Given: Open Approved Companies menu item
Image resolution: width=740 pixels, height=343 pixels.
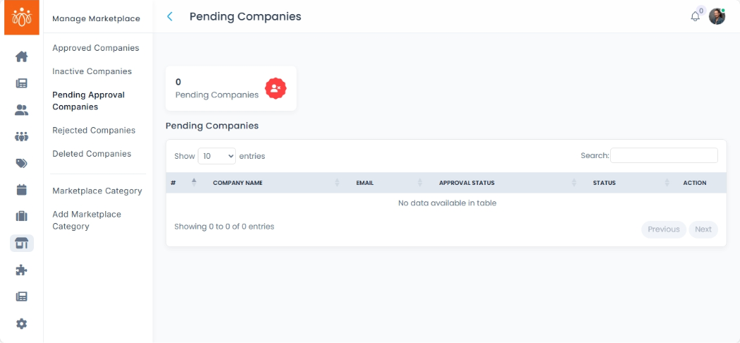Looking at the screenshot, I should click(x=95, y=48).
